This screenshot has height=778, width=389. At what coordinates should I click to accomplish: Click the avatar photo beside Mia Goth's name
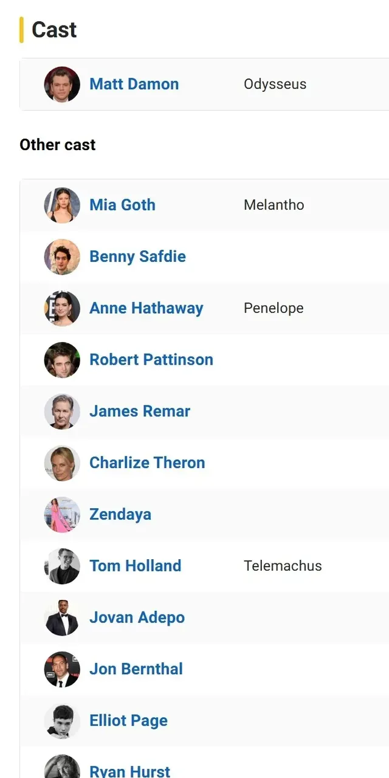click(62, 205)
